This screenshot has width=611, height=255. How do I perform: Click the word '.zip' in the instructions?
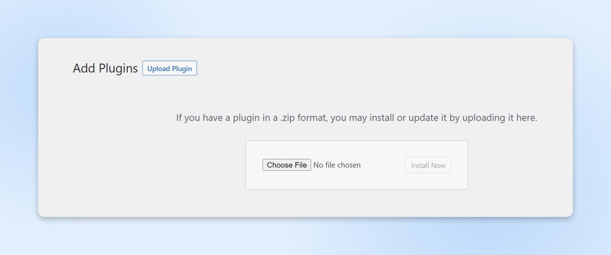coord(288,118)
